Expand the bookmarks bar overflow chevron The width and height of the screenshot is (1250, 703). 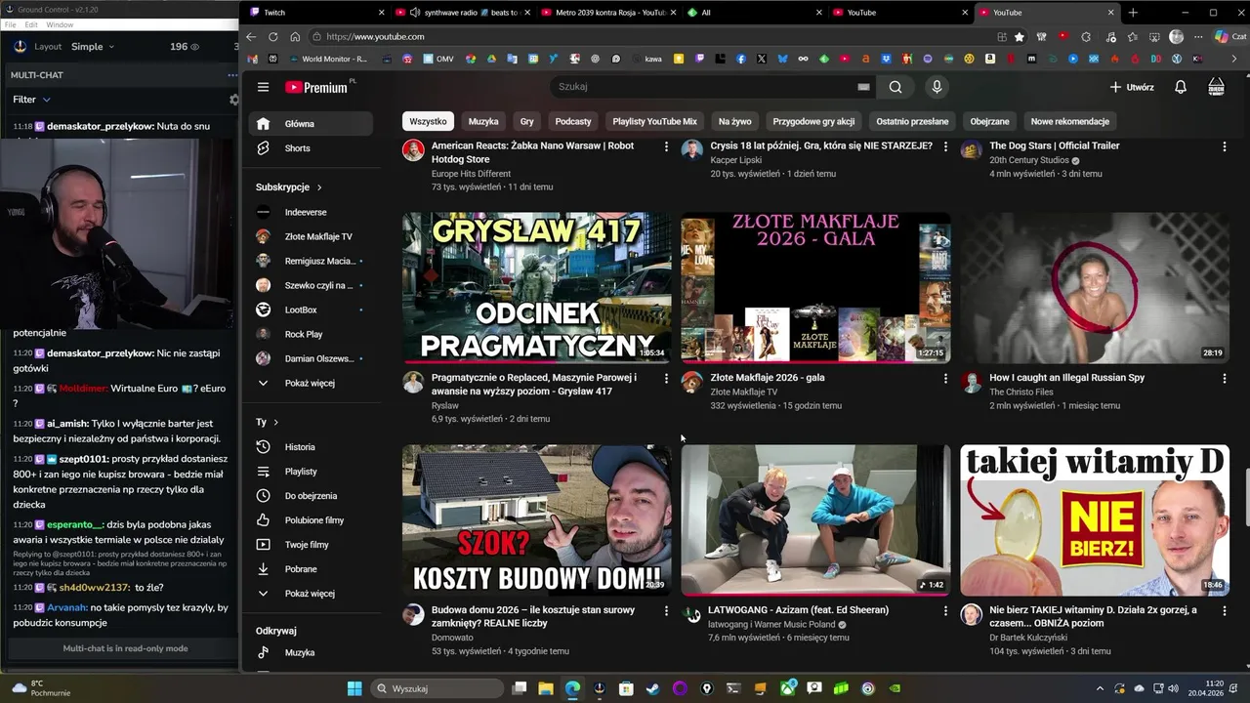click(1233, 59)
